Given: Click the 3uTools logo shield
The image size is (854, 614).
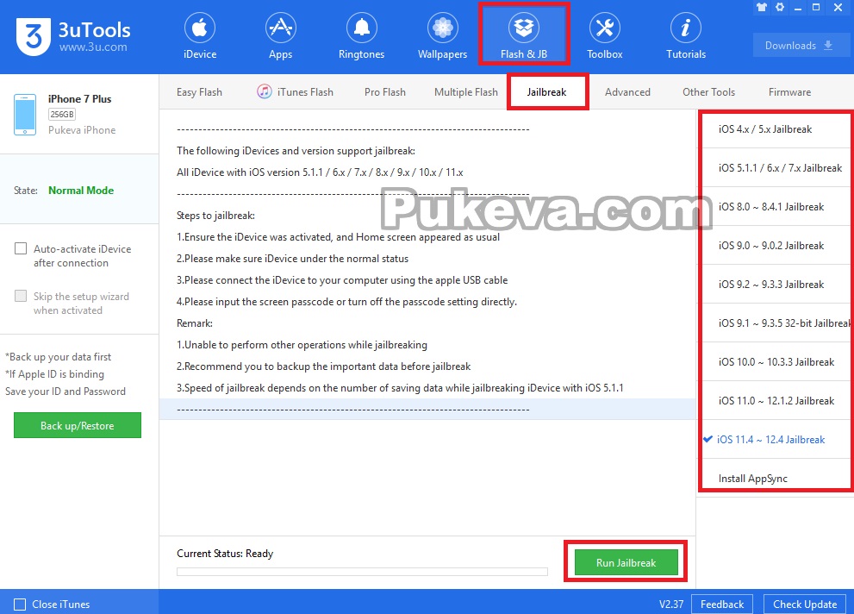Looking at the screenshot, I should (34, 36).
